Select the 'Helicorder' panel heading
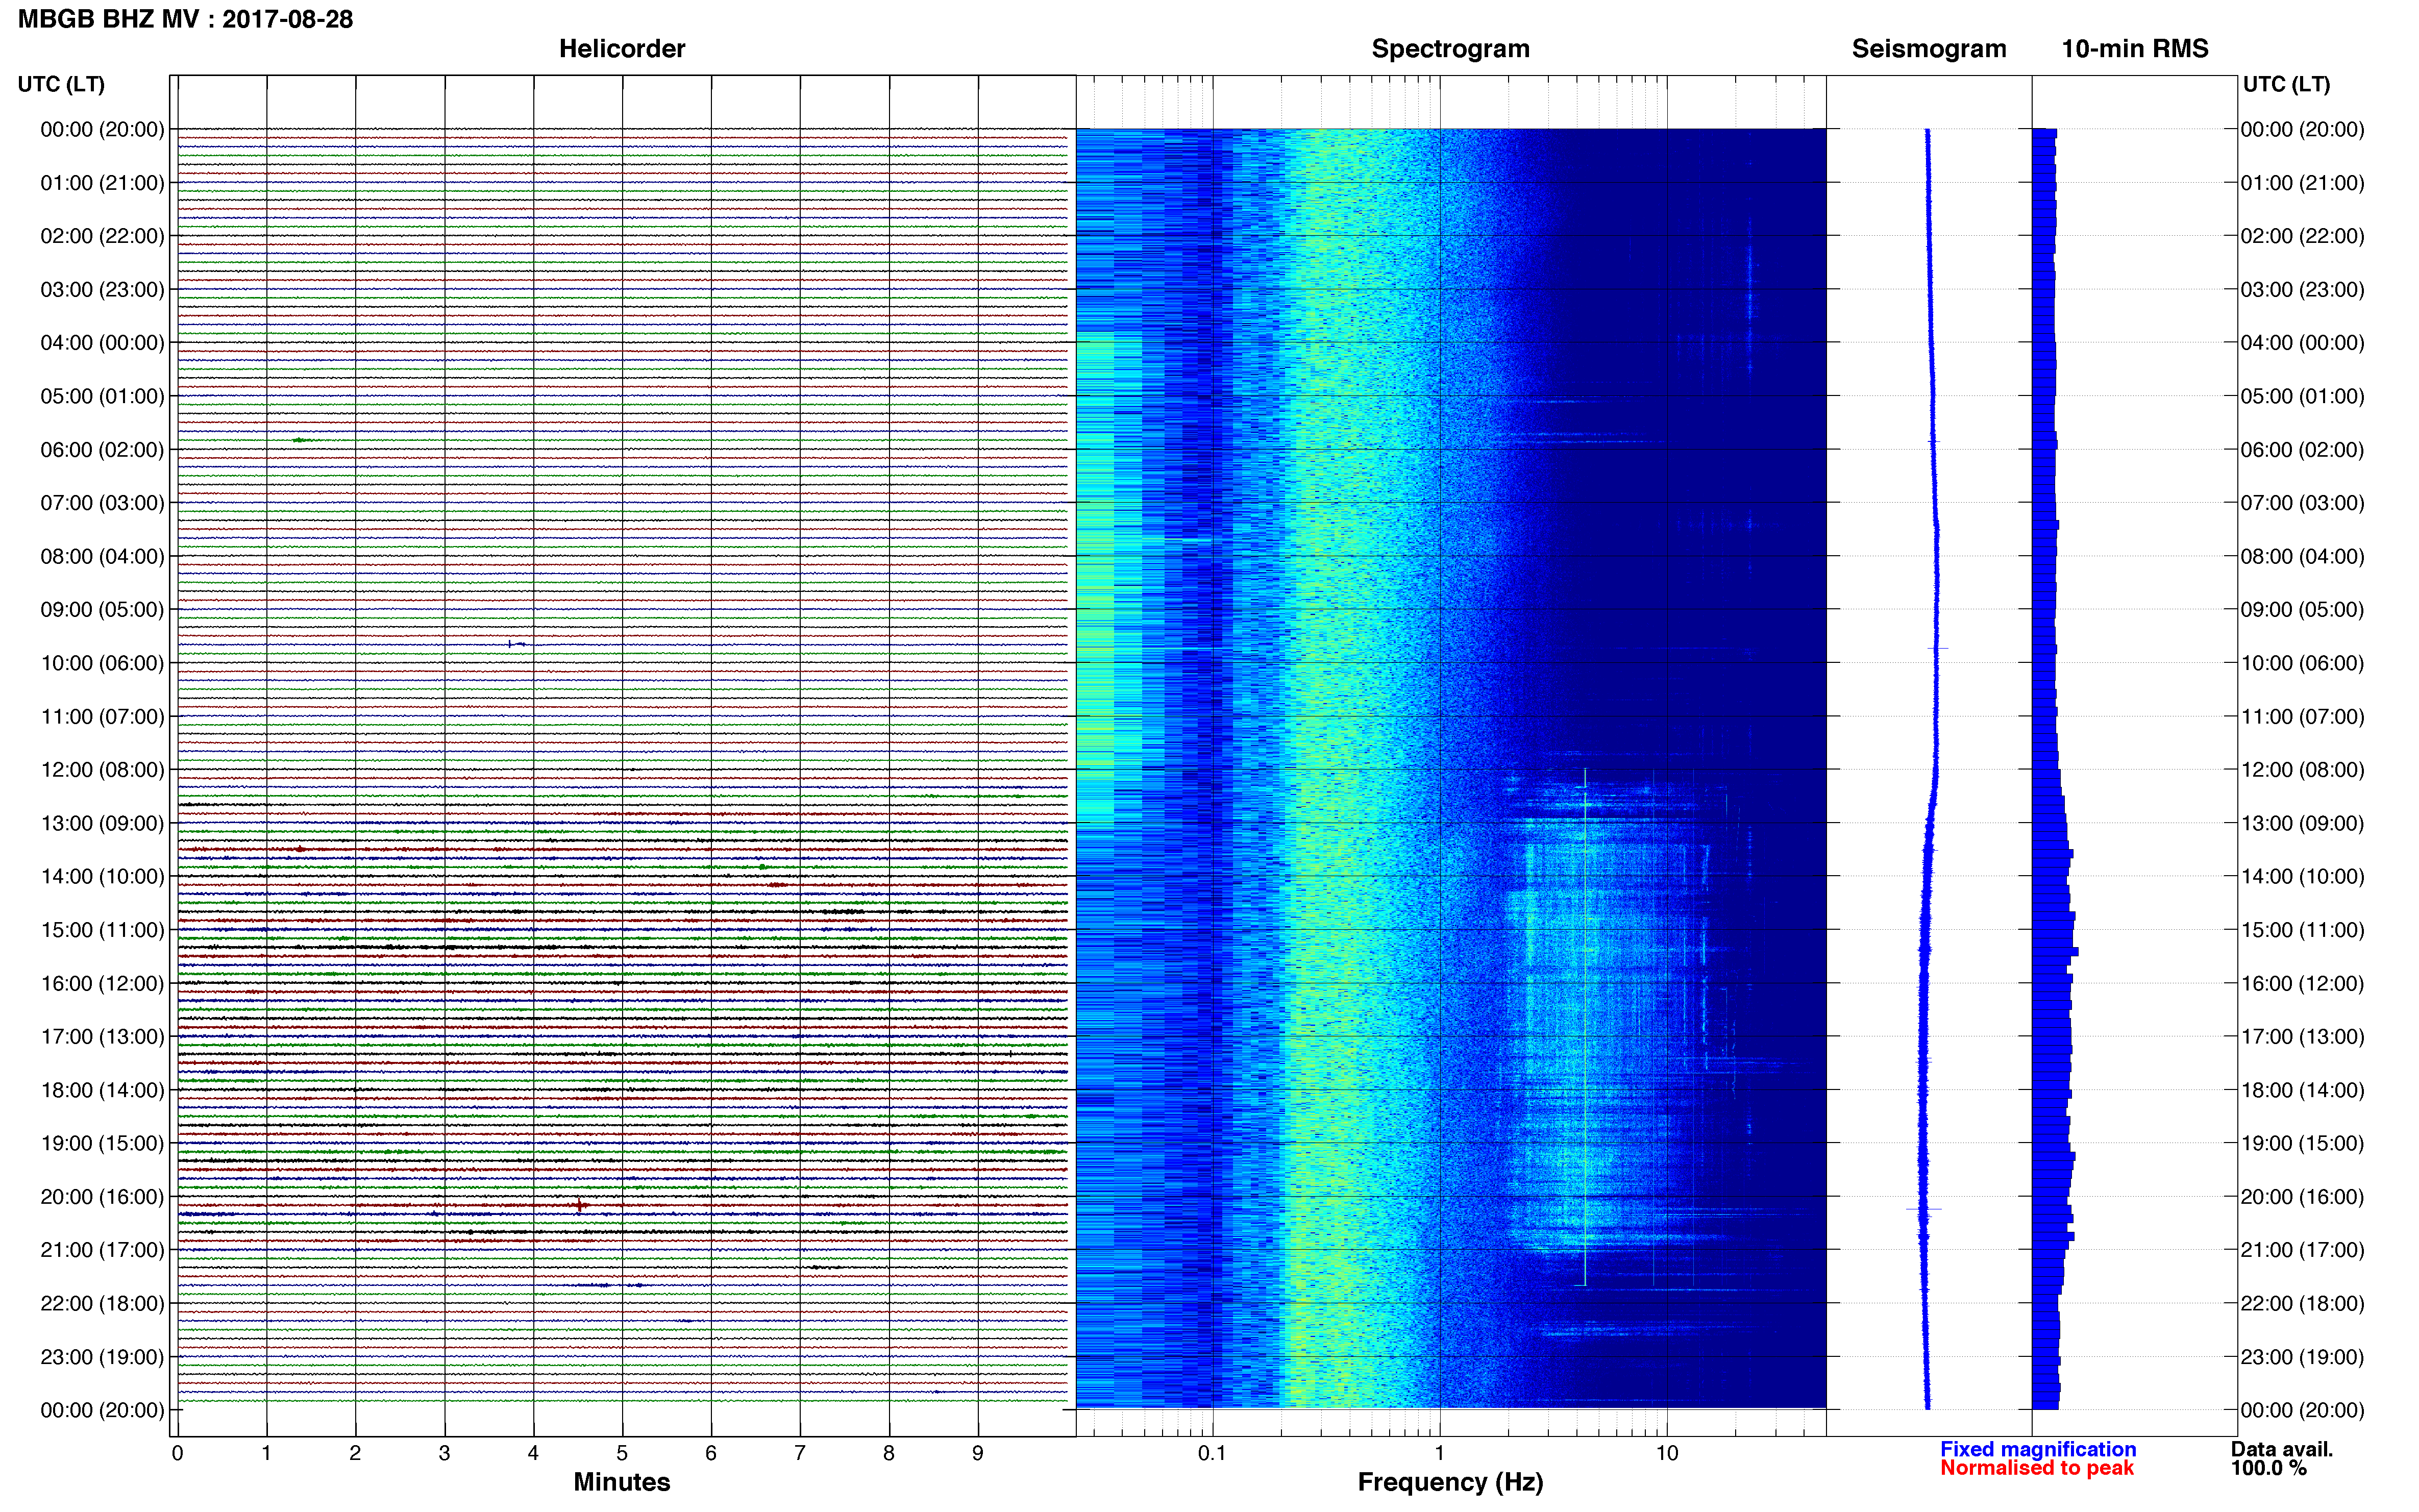The height and width of the screenshot is (1512, 2419). pos(622,49)
